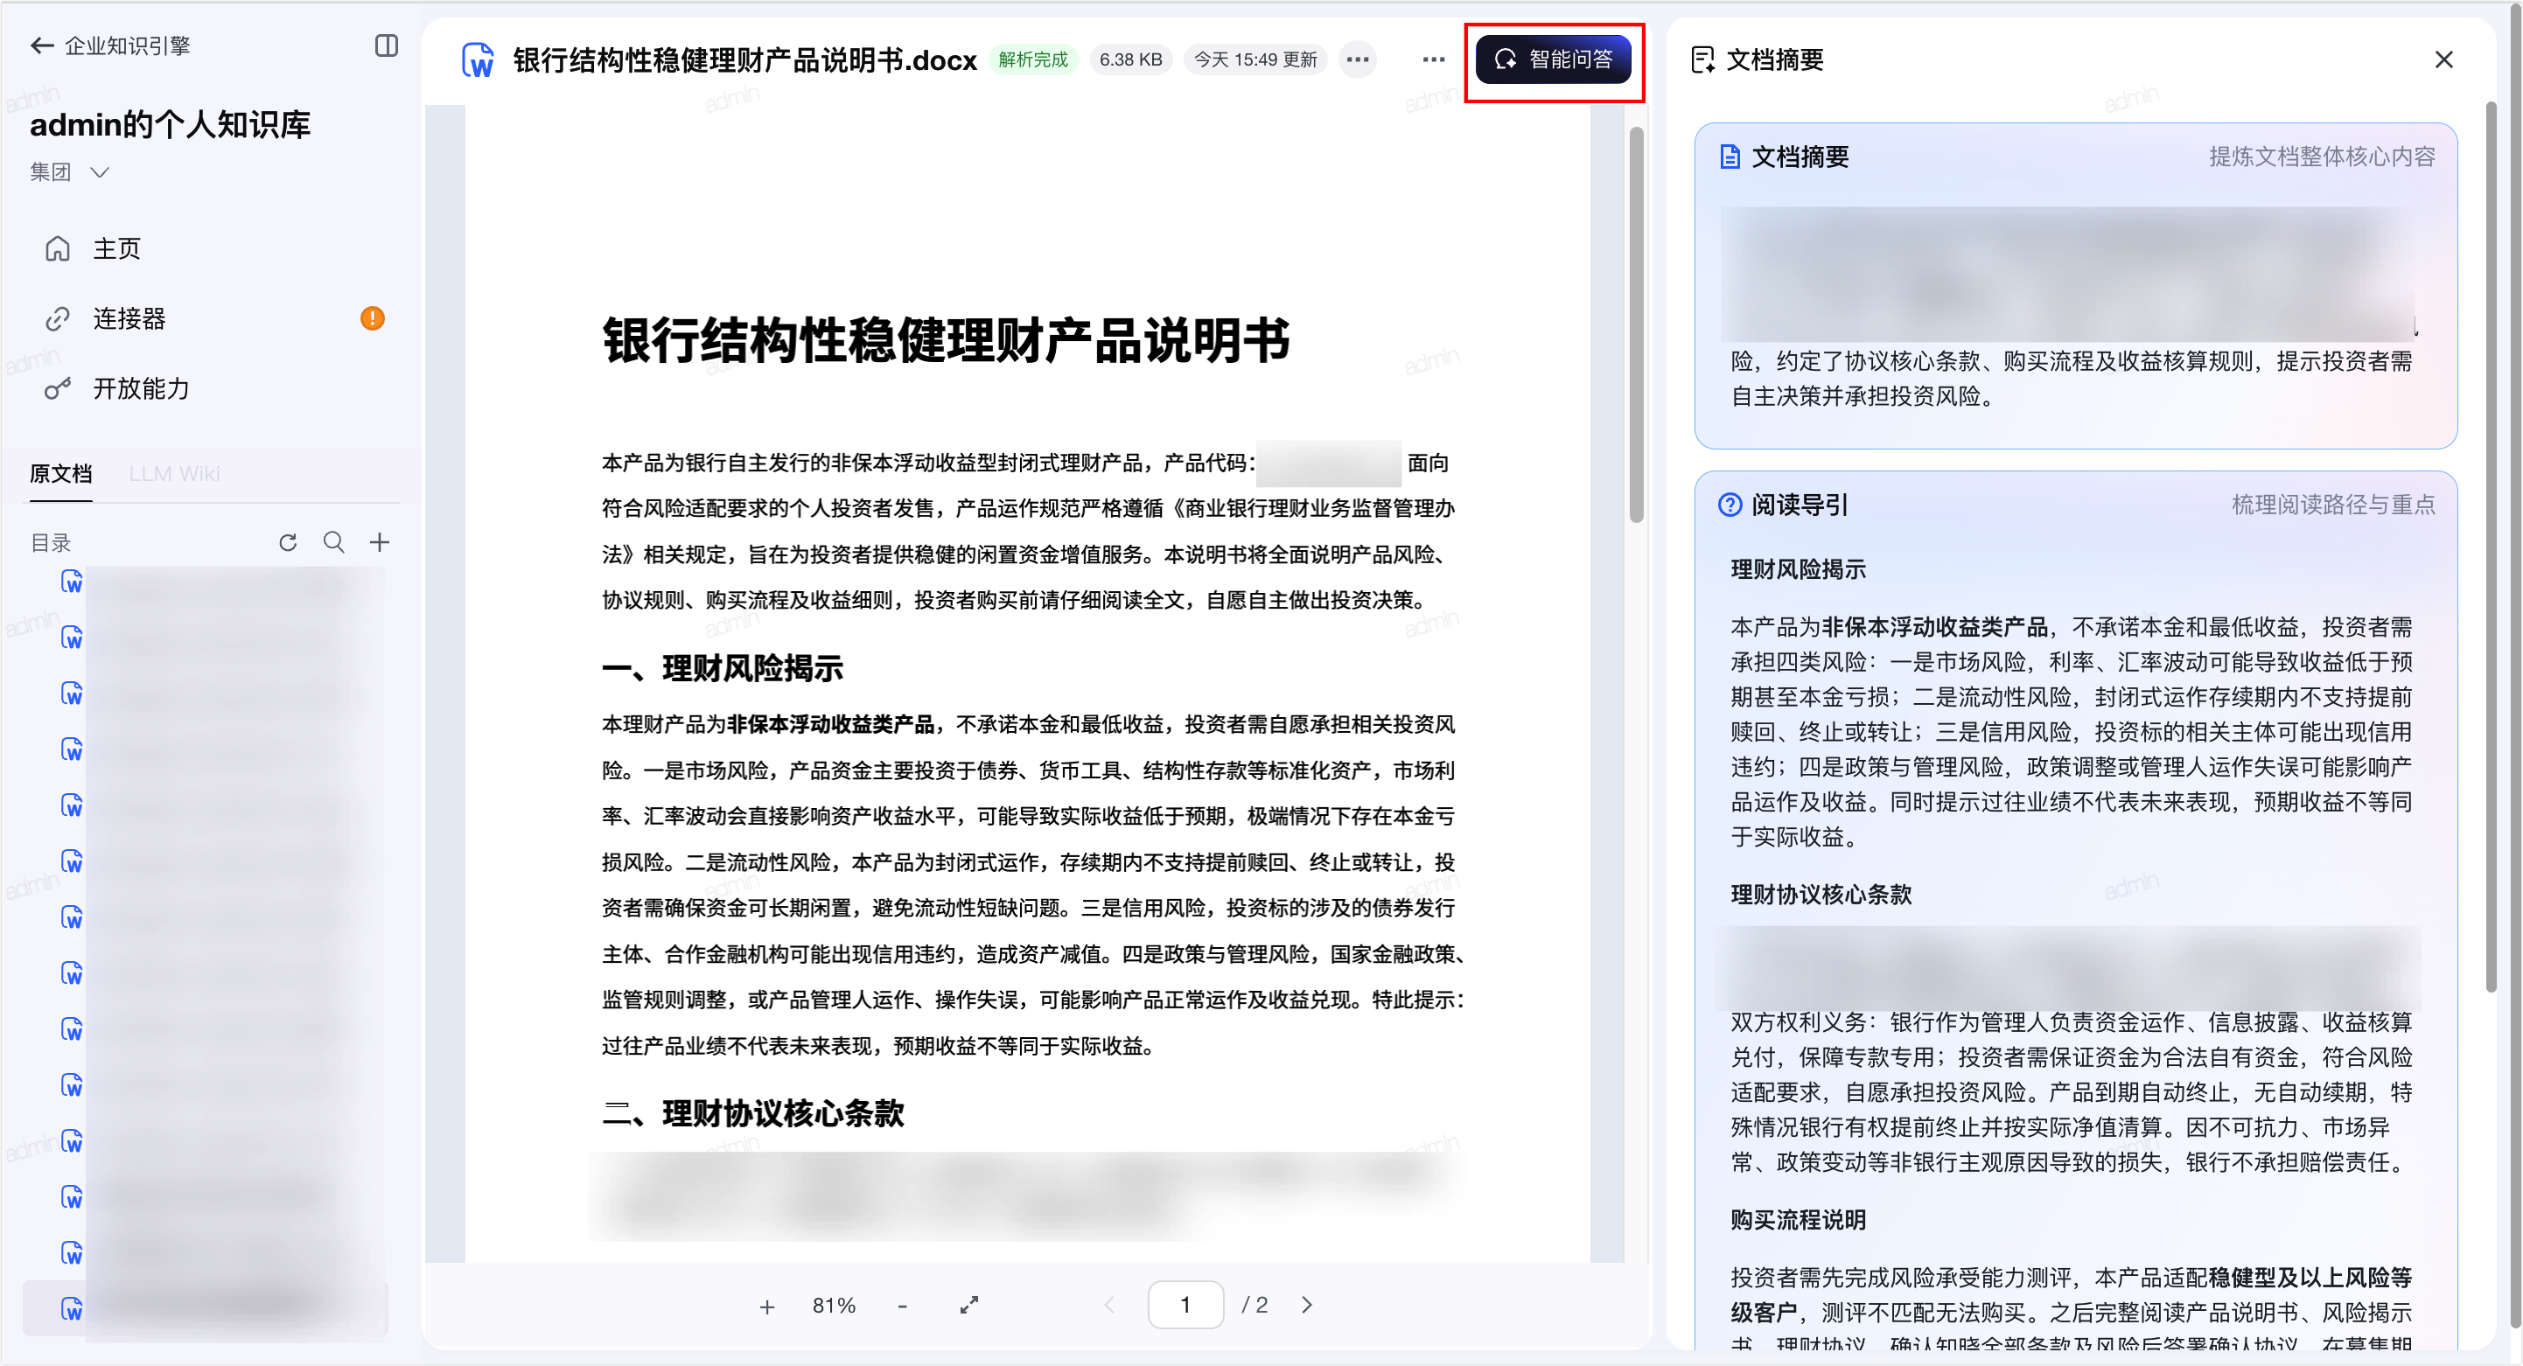Collapse the left sidebar panel icon
The width and height of the screenshot is (2523, 1366).
click(386, 46)
